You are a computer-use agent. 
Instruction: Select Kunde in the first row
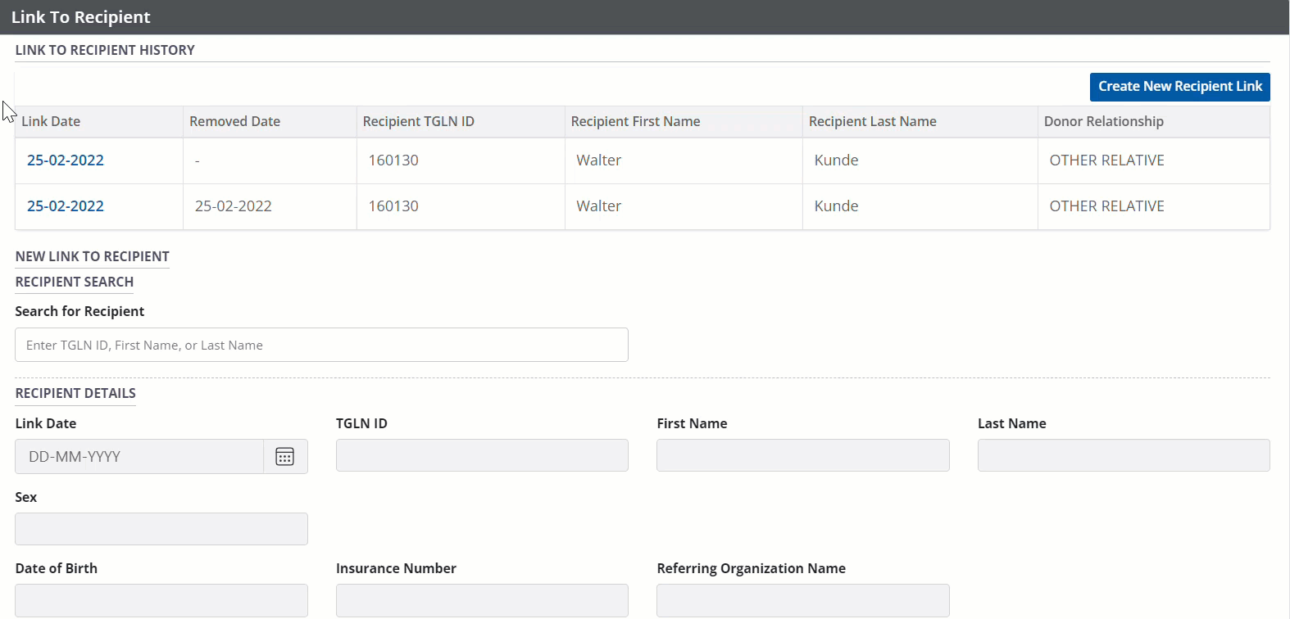coord(836,160)
